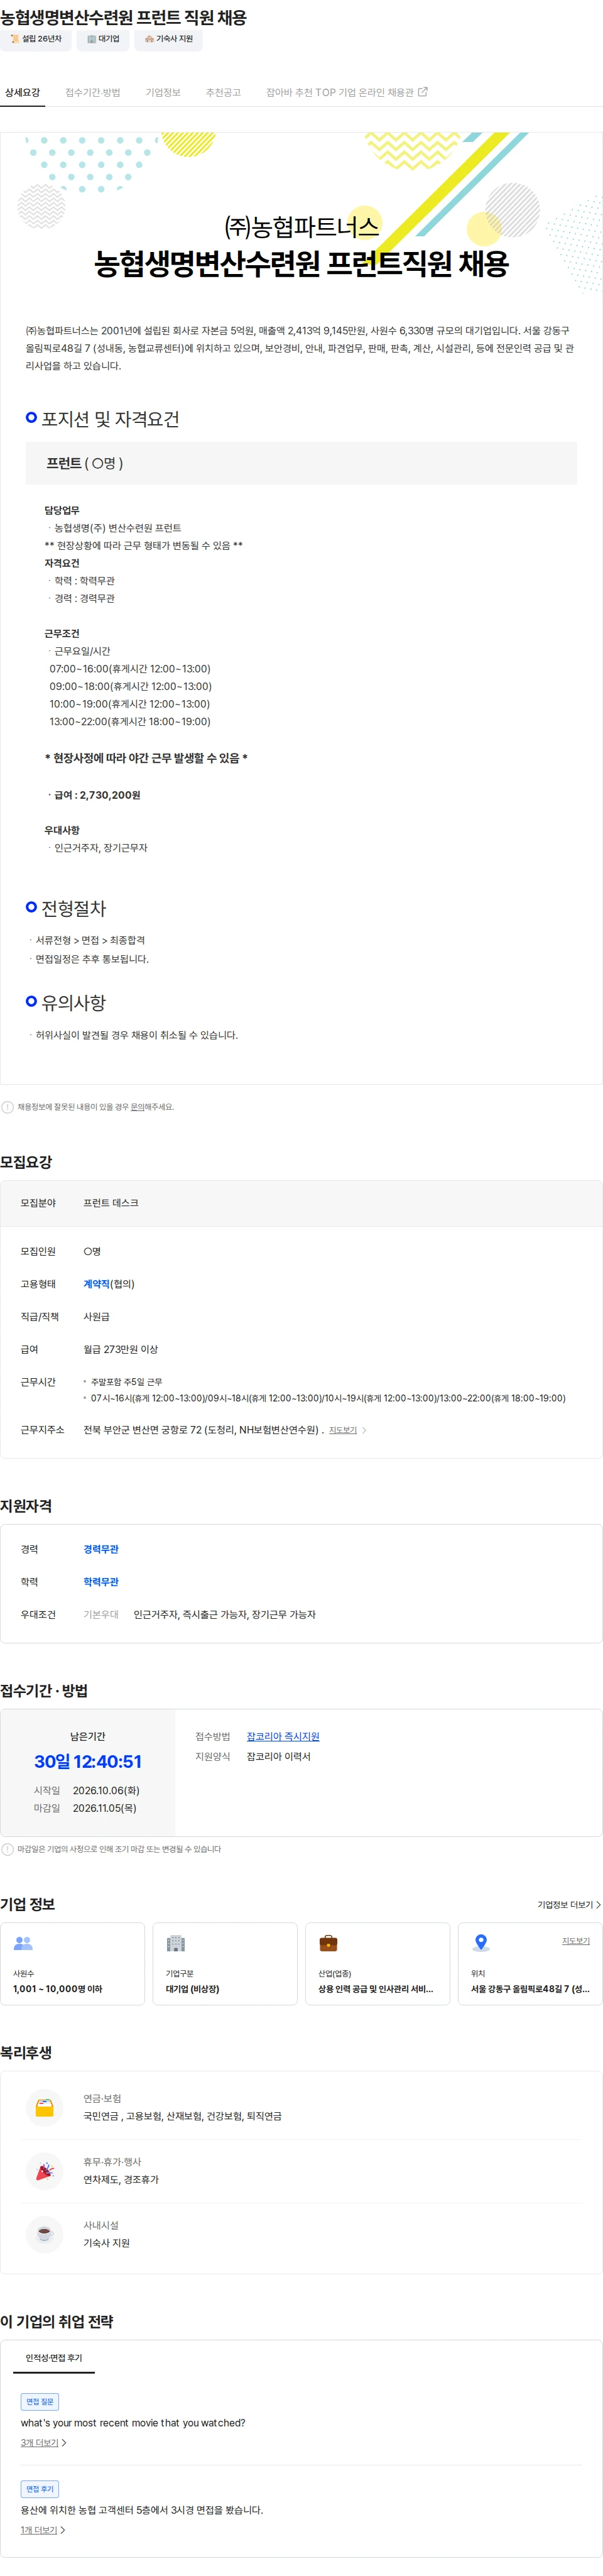
Task: Click chevron after 지도보기 in 근무지주소 row
Action: pyautogui.click(x=364, y=1430)
